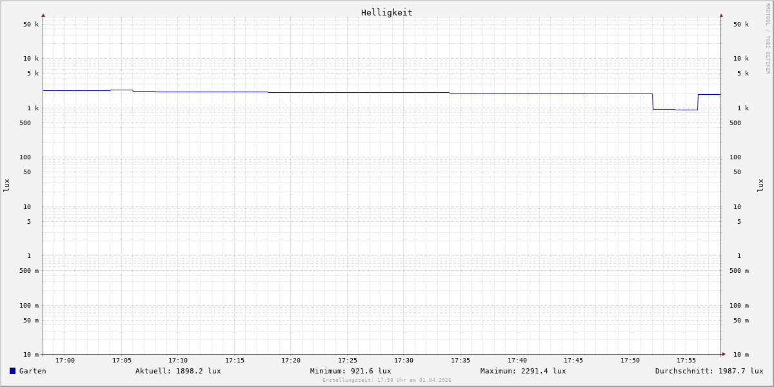Click the vertical RRDTOOL / TOBI OETIKER watermark

click(x=768, y=39)
